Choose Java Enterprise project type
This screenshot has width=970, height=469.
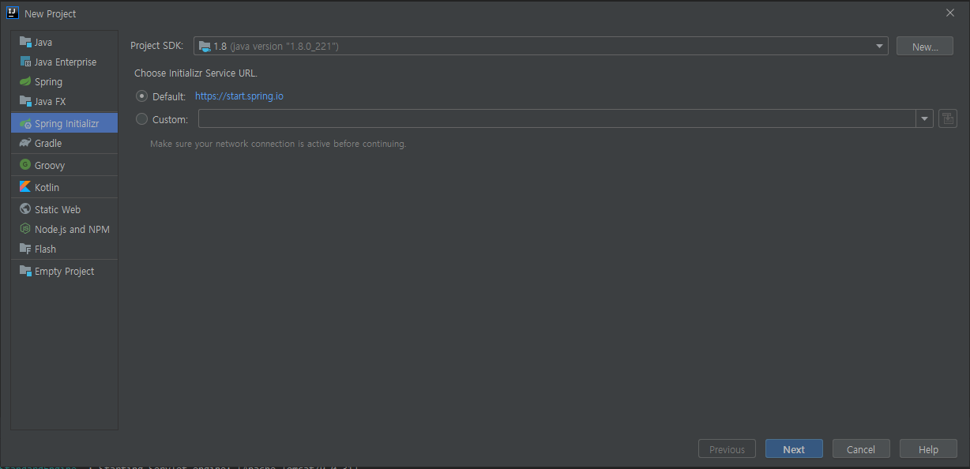coord(64,62)
